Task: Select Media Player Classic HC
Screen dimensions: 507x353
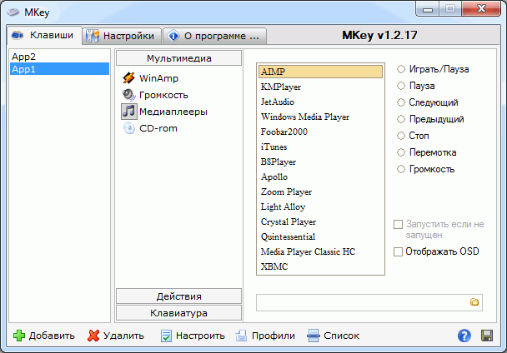Action: [x=320, y=251]
